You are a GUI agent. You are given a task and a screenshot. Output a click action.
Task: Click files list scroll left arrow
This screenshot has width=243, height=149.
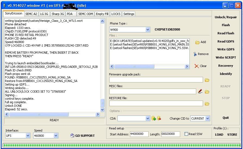[112, 66]
